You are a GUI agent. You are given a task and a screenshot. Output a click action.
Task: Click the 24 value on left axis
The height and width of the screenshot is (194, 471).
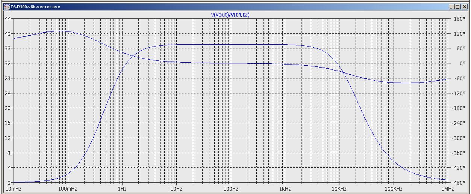click(x=8, y=93)
